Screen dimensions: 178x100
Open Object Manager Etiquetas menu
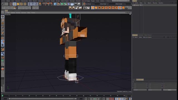155,3
